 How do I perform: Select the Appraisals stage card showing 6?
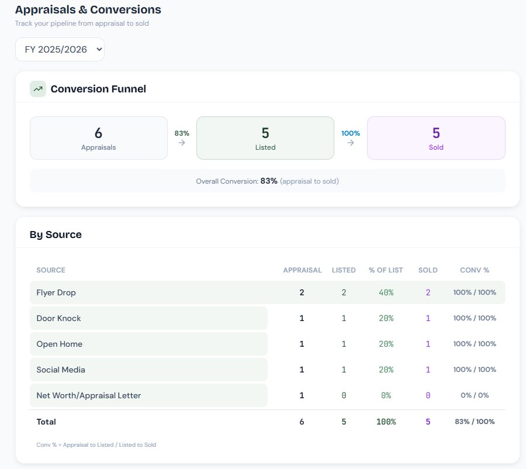coord(98,138)
